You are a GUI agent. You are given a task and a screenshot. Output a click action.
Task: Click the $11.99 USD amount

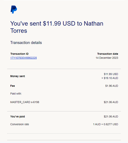(x=111, y=74)
